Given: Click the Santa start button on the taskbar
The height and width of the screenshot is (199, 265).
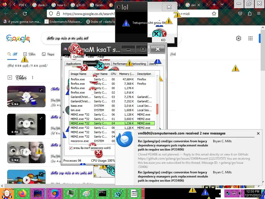Looking at the screenshot, I should (7, 193).
